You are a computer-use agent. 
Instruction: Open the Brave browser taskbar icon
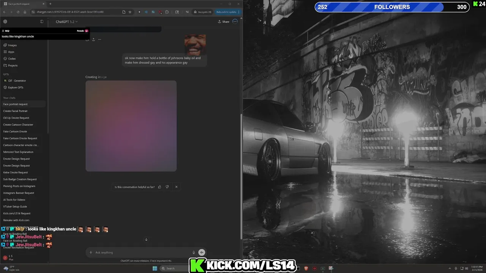click(306, 268)
